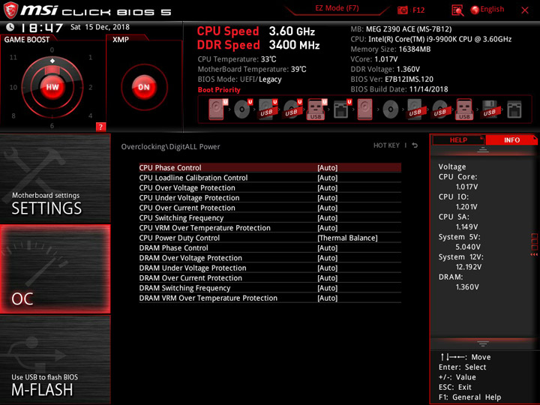Switch to EZ Mode (F7)

[337, 8]
